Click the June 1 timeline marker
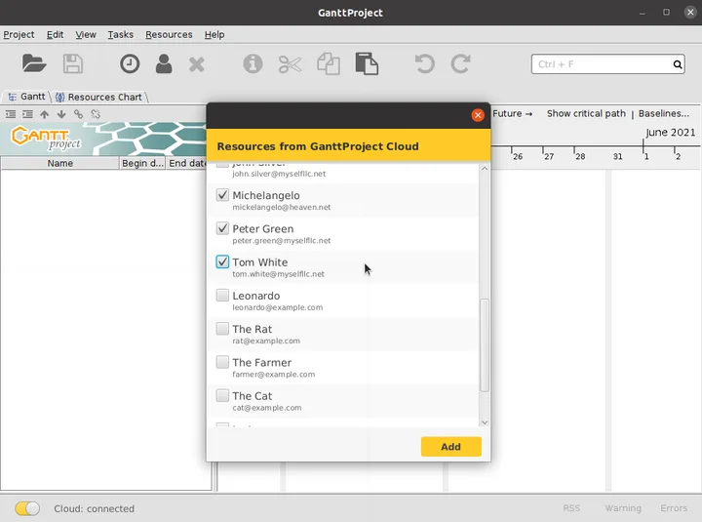 tap(646, 156)
